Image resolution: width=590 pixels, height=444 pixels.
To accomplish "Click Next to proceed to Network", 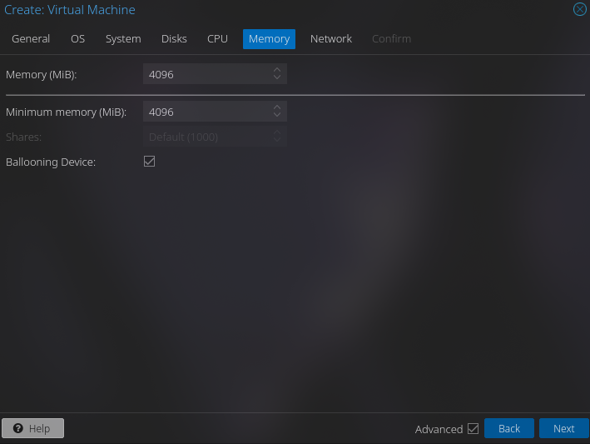I will 563,428.
